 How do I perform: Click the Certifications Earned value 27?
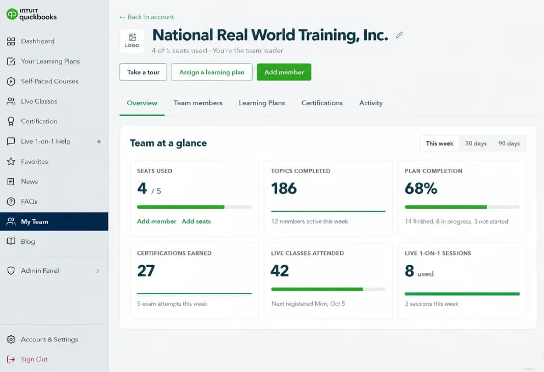146,271
